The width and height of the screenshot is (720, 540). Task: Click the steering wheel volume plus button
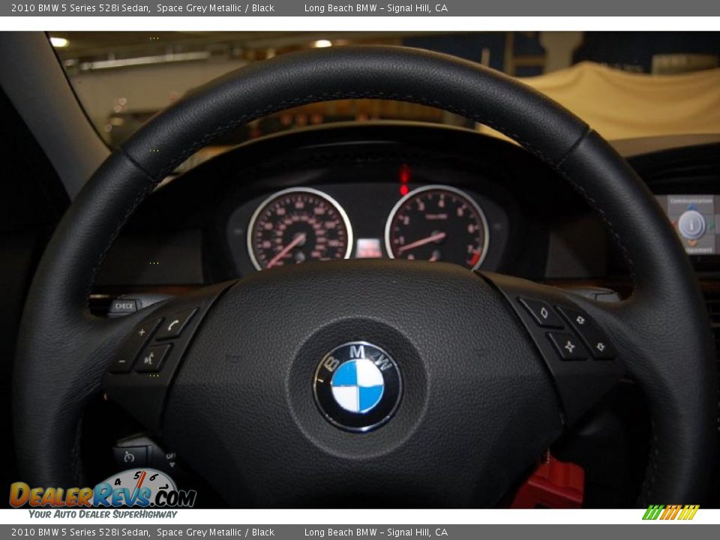coord(142,333)
